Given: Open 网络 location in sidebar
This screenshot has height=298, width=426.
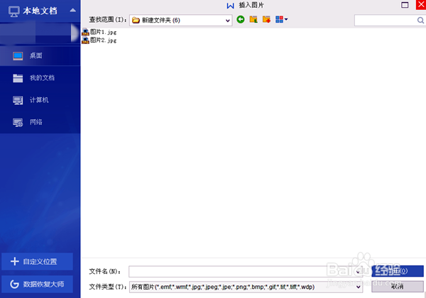Looking at the screenshot, I should (40, 122).
